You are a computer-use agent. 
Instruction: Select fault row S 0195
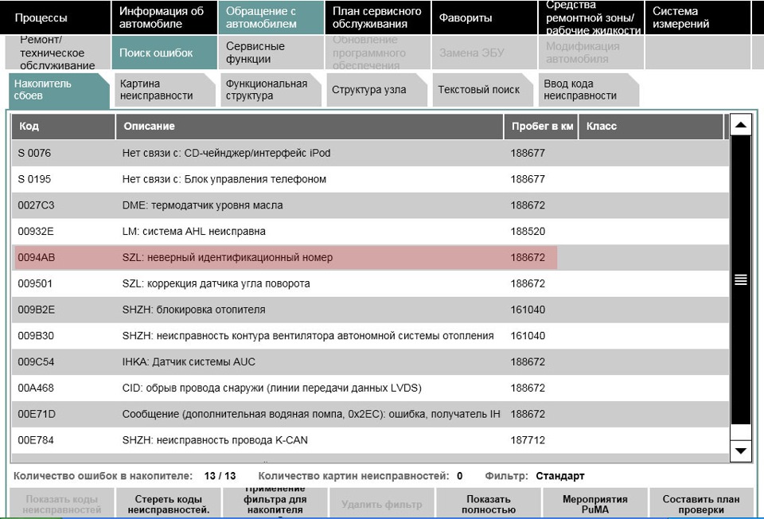tap(370, 179)
